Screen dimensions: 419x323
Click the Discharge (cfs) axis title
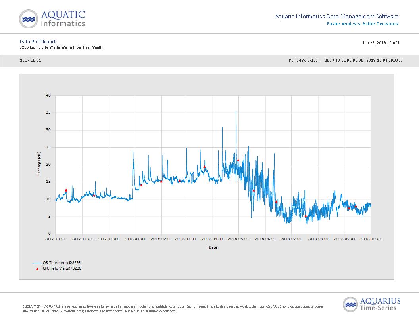(39, 164)
